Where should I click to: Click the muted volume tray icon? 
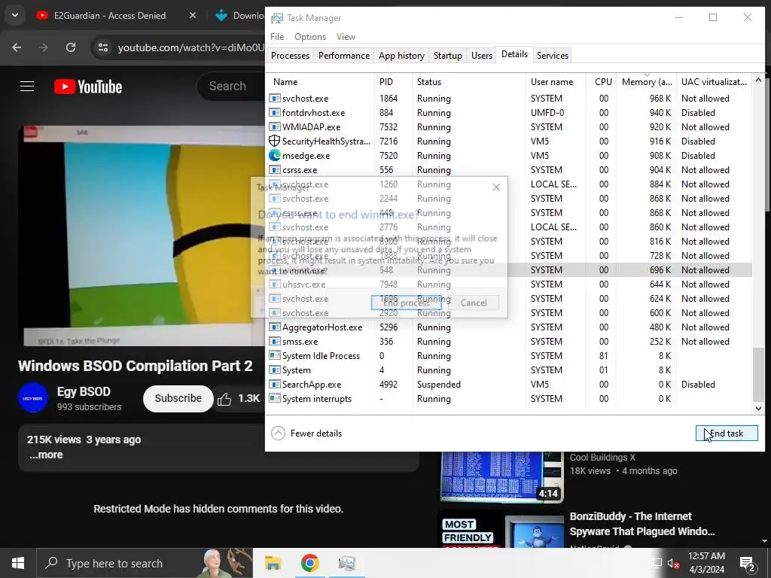[x=673, y=563]
